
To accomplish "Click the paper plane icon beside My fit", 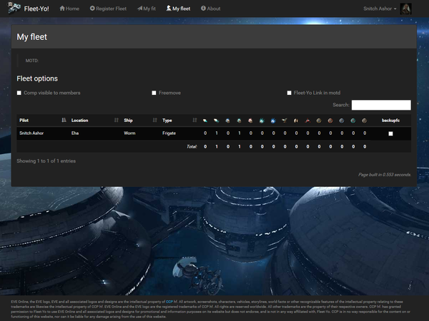I will coord(140,9).
